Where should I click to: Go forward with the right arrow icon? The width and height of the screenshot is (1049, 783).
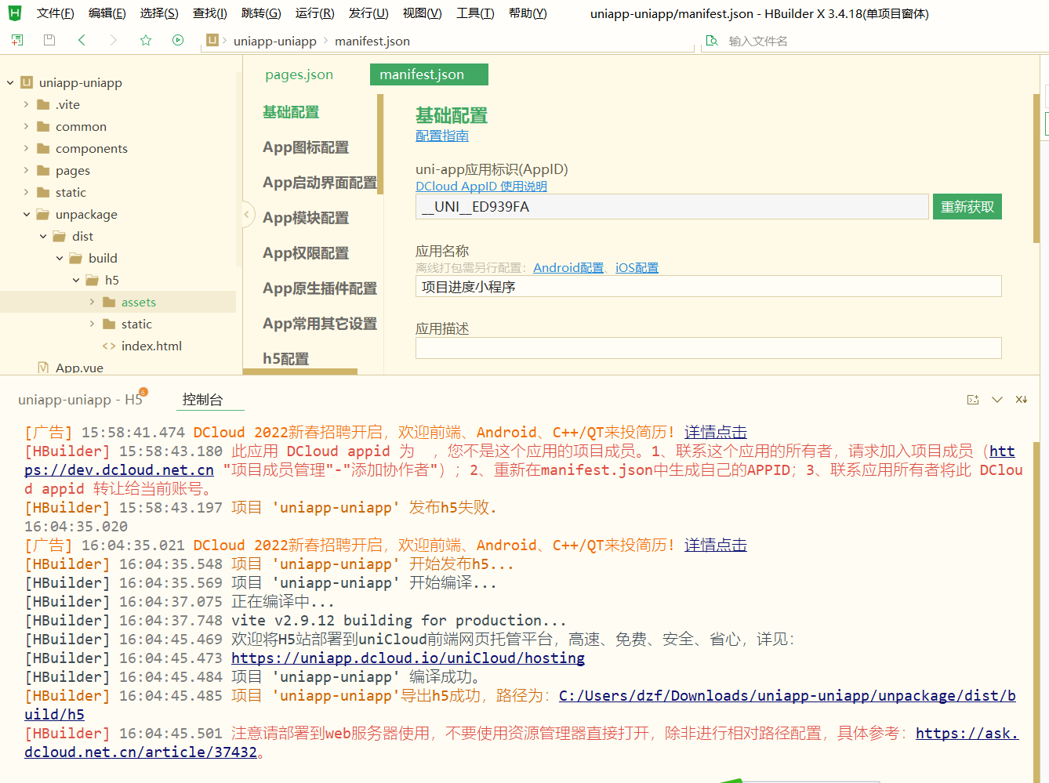point(114,40)
